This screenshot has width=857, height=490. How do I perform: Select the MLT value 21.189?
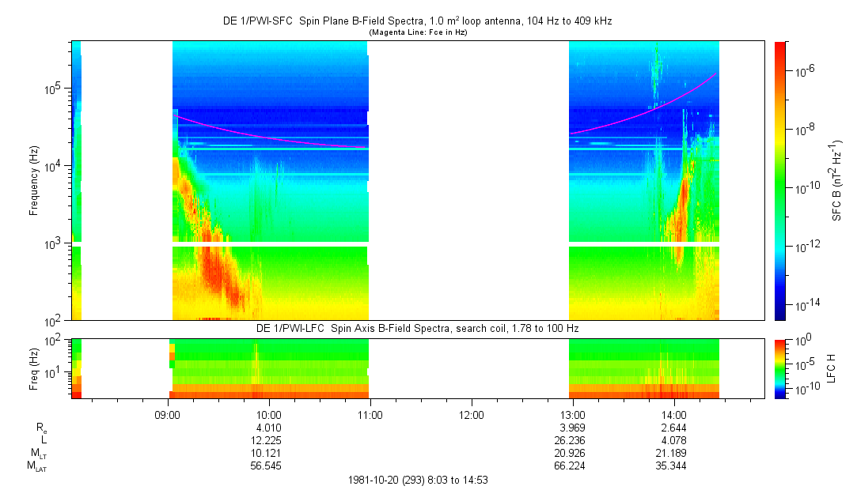click(x=673, y=453)
